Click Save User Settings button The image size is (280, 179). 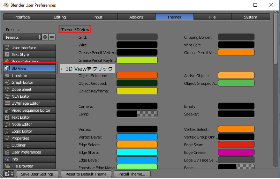click(37, 174)
